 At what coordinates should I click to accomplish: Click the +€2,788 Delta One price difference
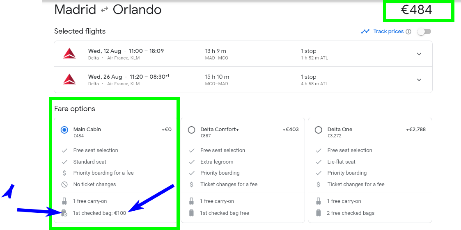416,129
